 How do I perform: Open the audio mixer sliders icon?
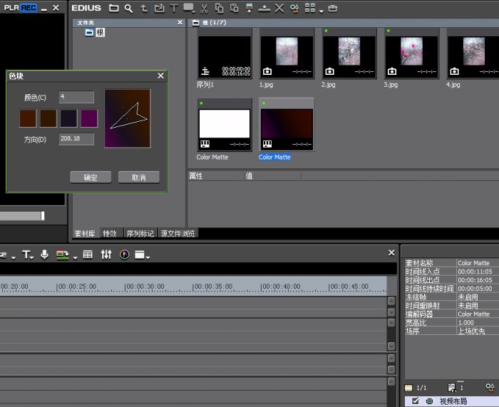[x=106, y=254]
